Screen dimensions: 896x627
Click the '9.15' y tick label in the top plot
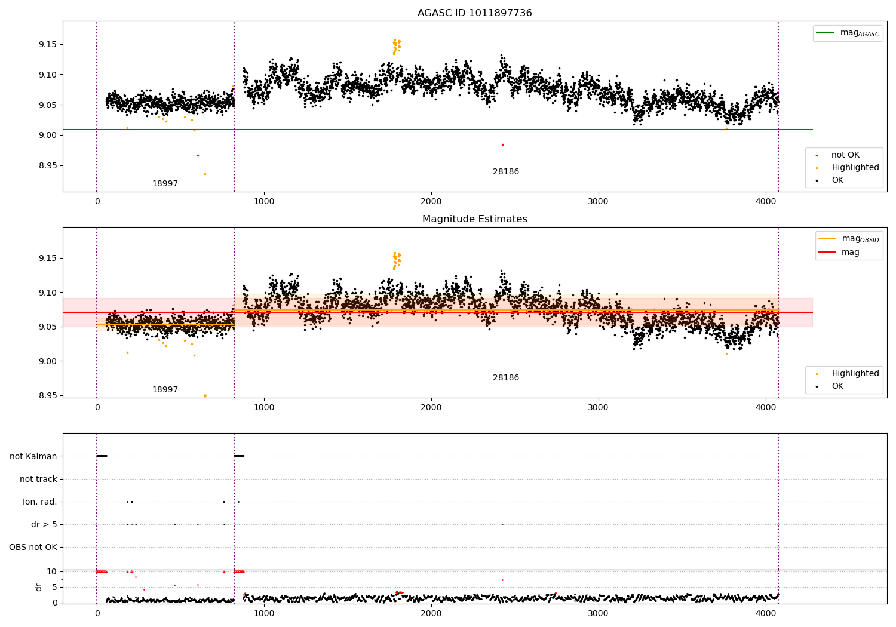click(48, 45)
